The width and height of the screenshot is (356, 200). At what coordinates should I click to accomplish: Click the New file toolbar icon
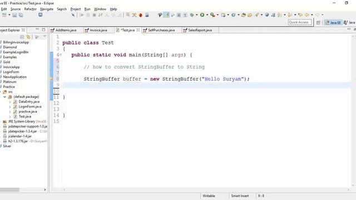(4, 15)
